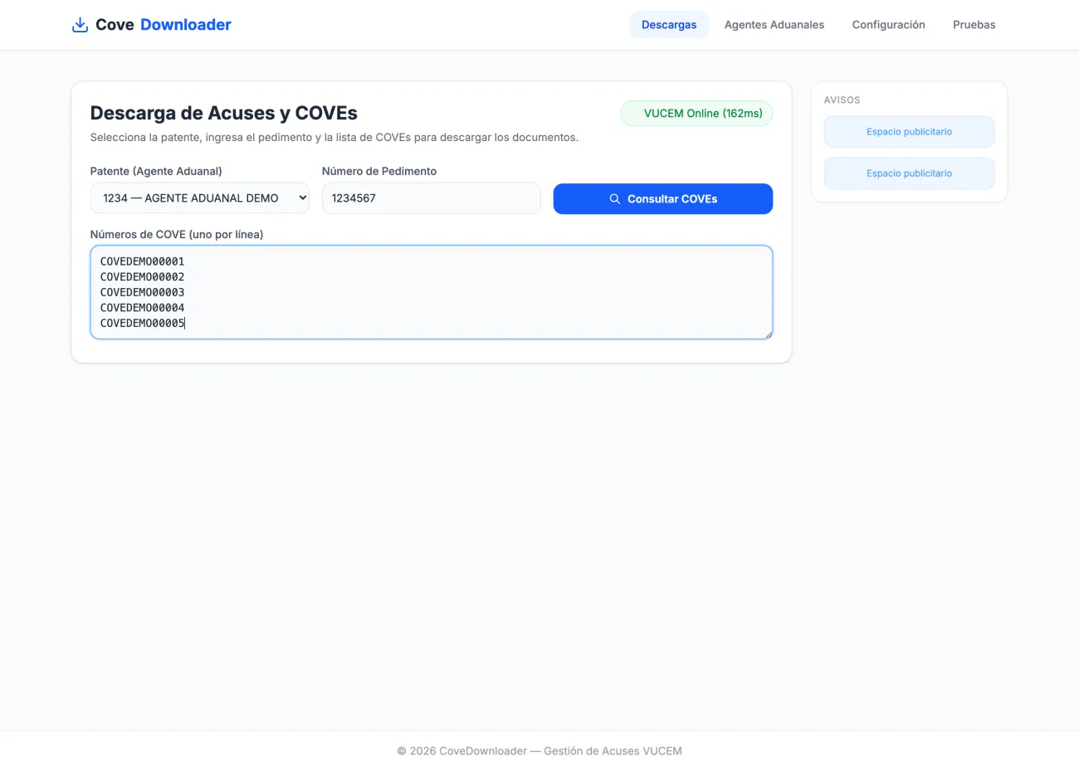Image resolution: width=1079 pixels, height=771 pixels.
Task: Click the Consultar COVEs button
Action: pos(663,199)
